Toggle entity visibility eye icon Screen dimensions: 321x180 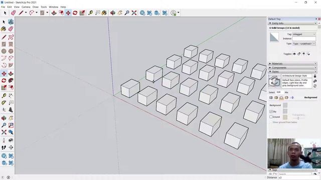pyautogui.click(x=294, y=54)
